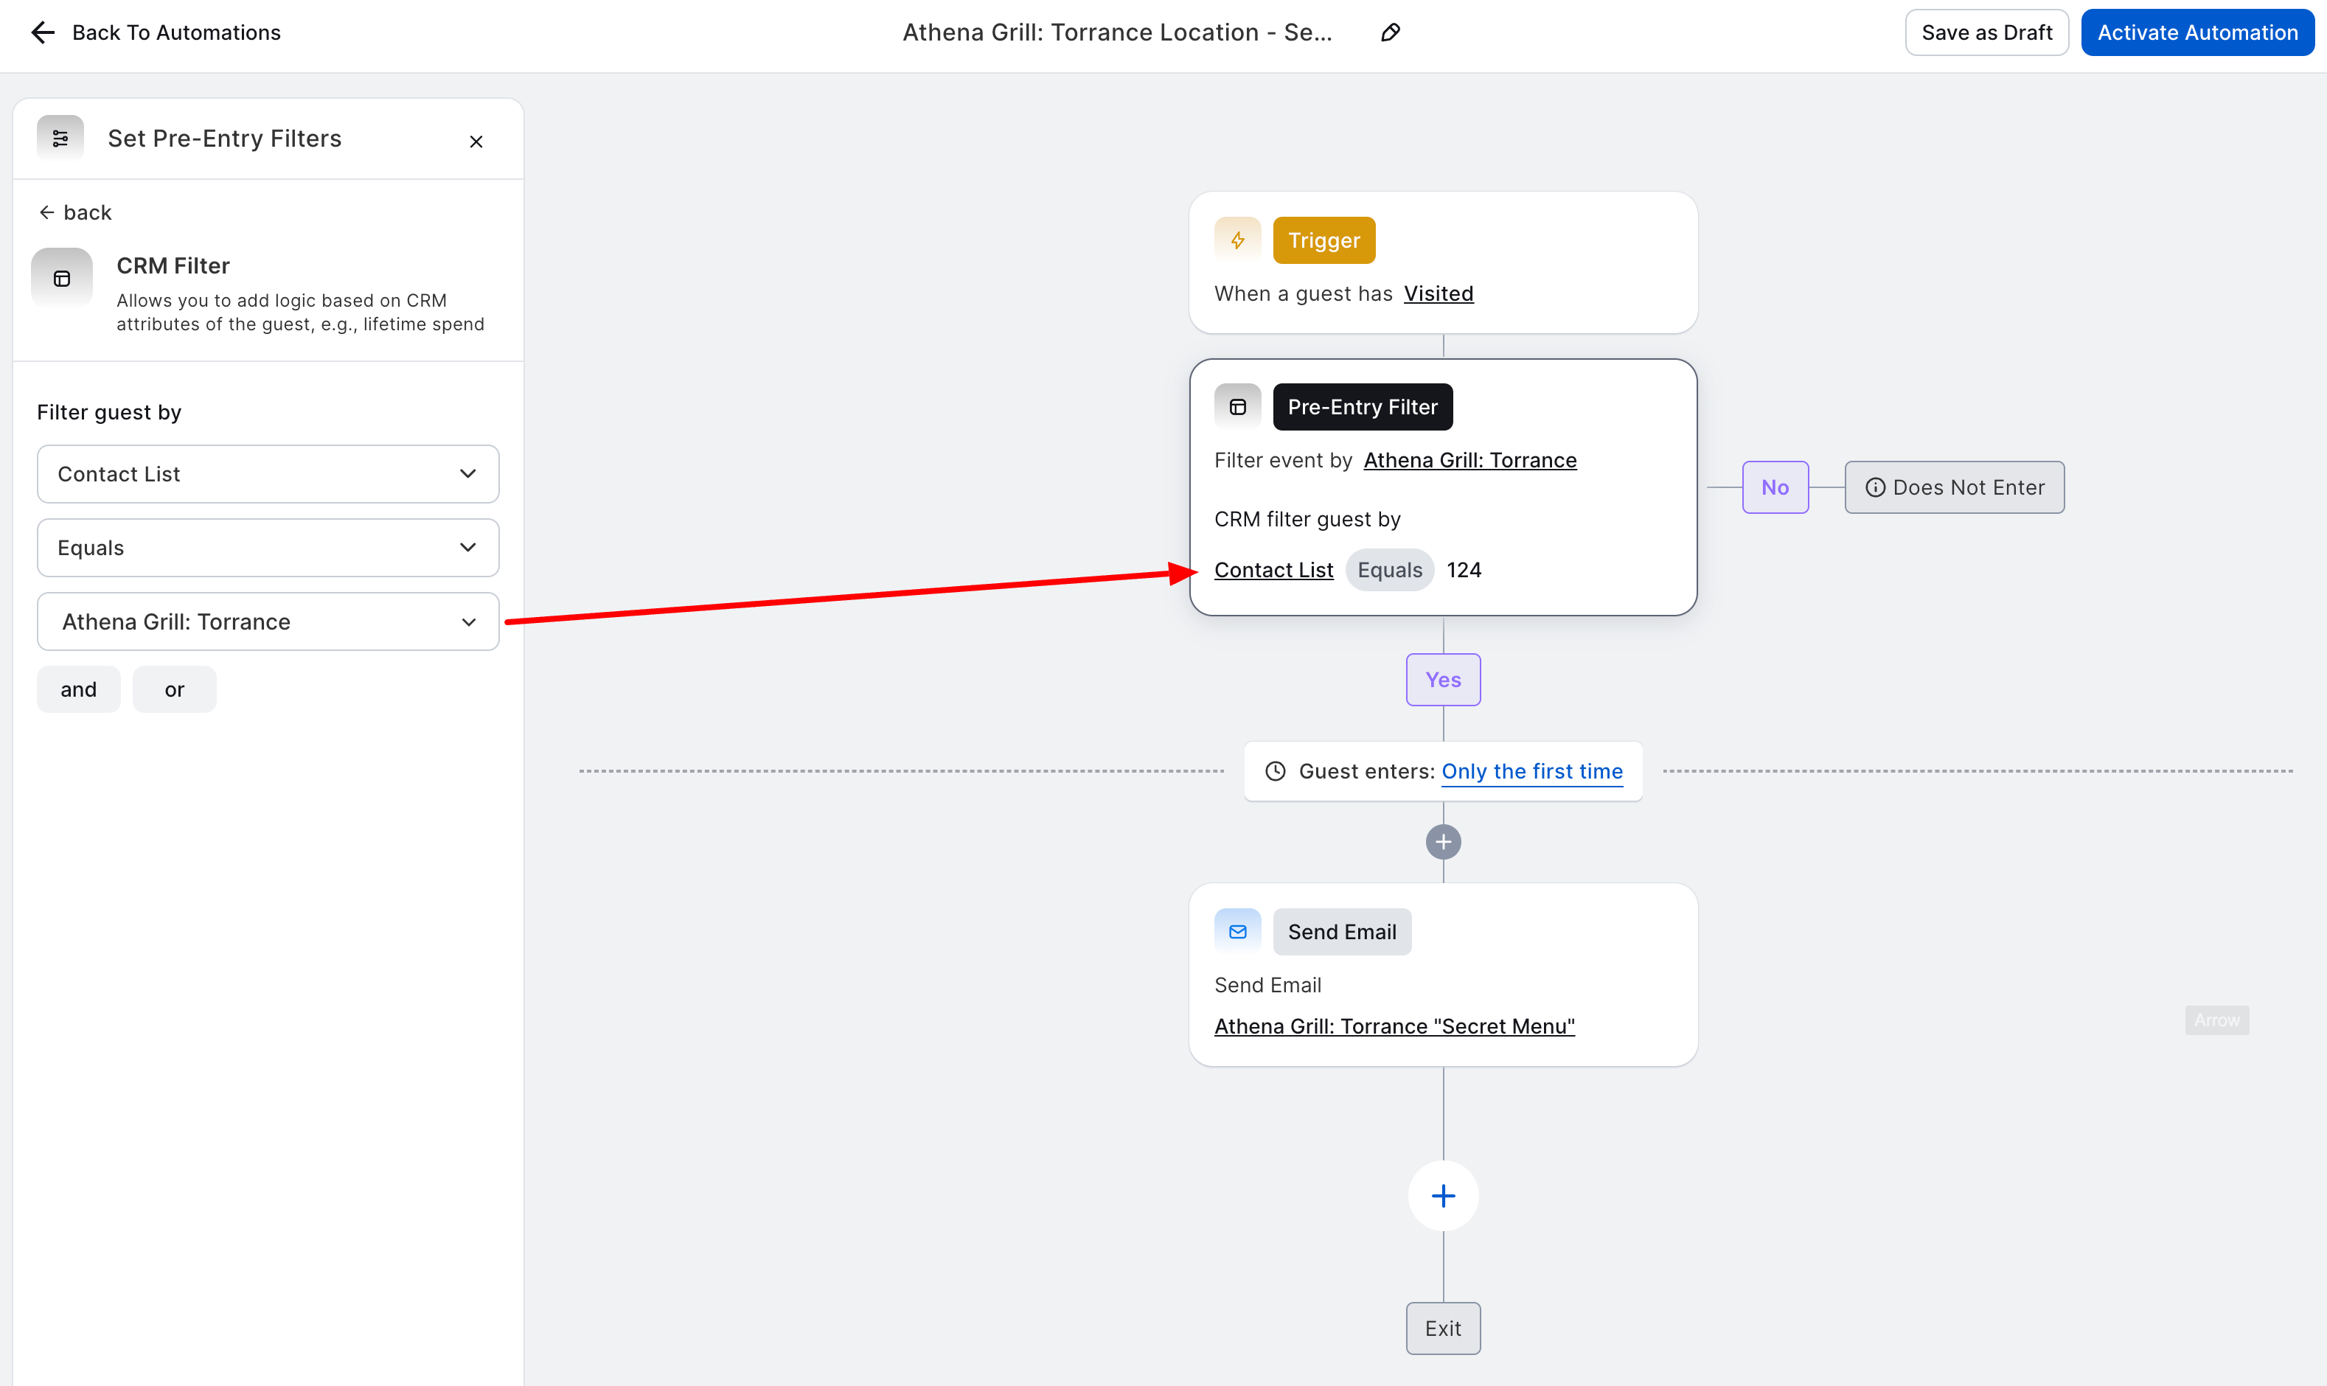Click the Back To Automations arrow icon

43,32
